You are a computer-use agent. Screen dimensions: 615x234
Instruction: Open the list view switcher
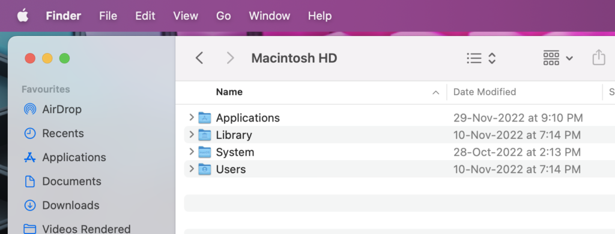point(481,58)
